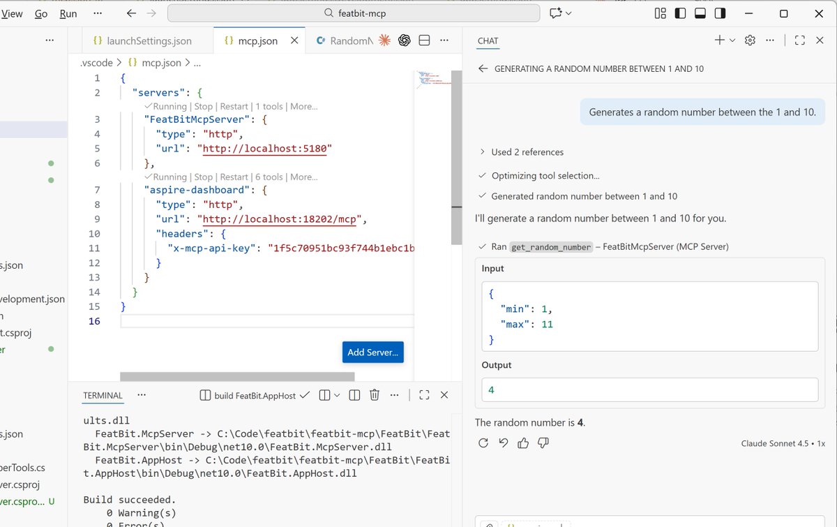The width and height of the screenshot is (837, 527).
Task: Restart the FeatBitMcpServer via code lens
Action: pos(234,107)
